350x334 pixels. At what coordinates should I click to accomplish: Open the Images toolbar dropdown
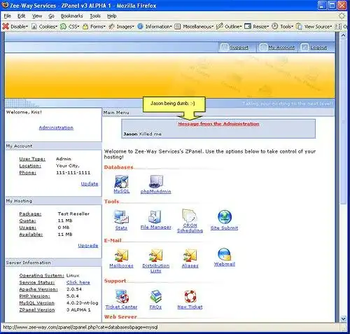coord(121,27)
